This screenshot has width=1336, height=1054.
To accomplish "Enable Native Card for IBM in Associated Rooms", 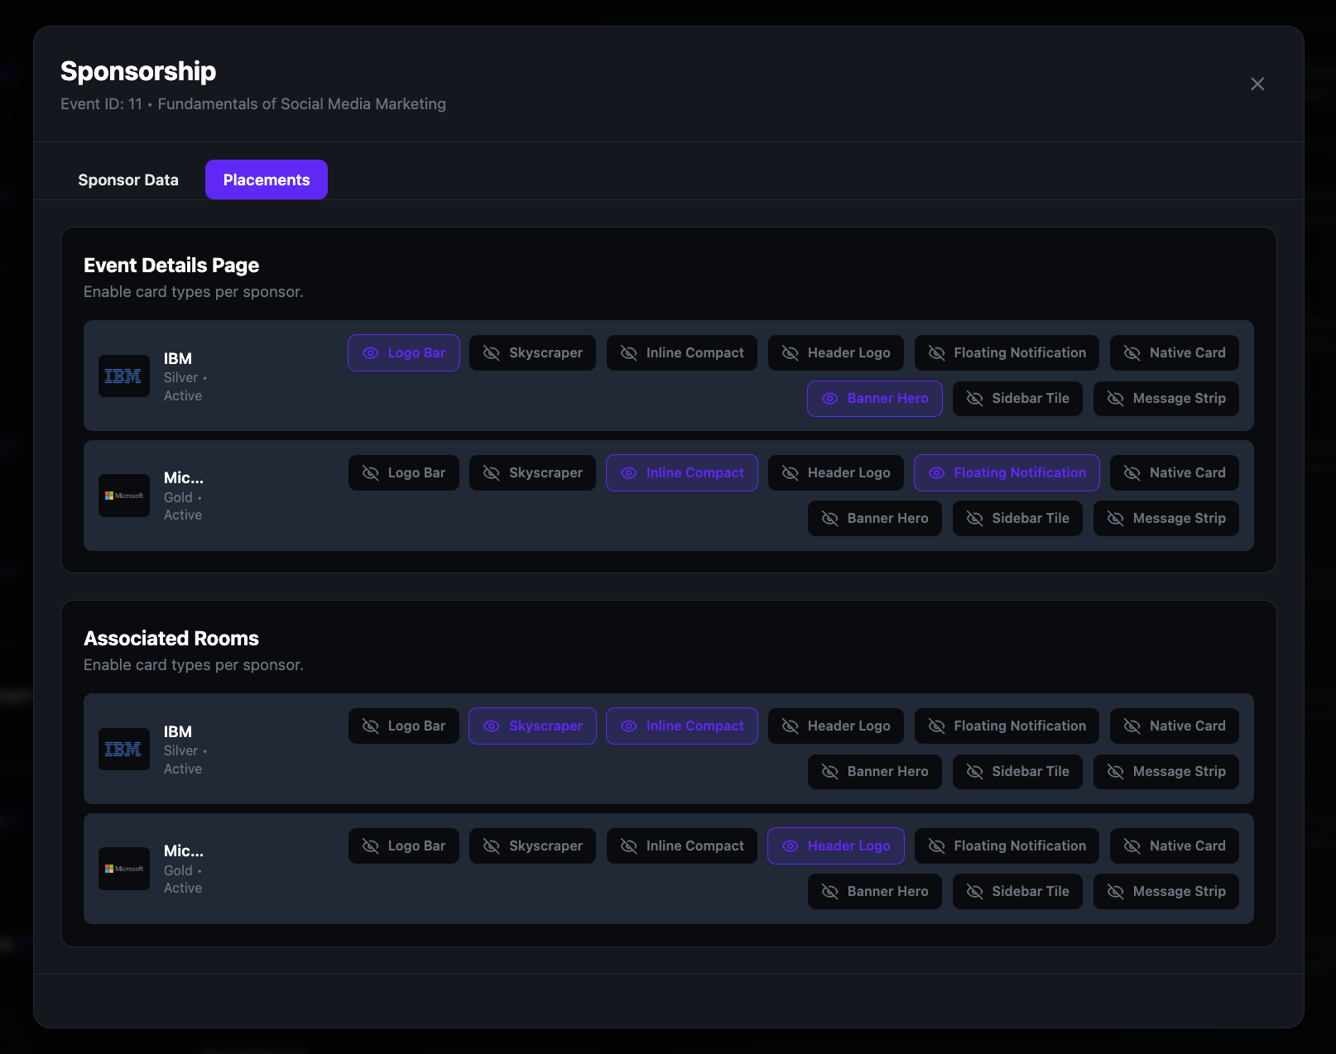I will click(x=1175, y=726).
